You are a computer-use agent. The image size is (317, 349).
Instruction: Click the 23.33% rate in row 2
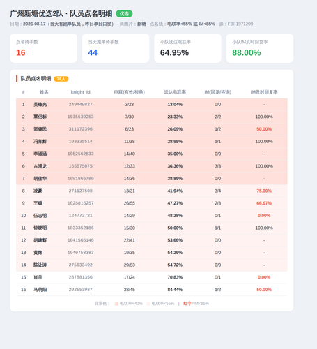coord(175,117)
